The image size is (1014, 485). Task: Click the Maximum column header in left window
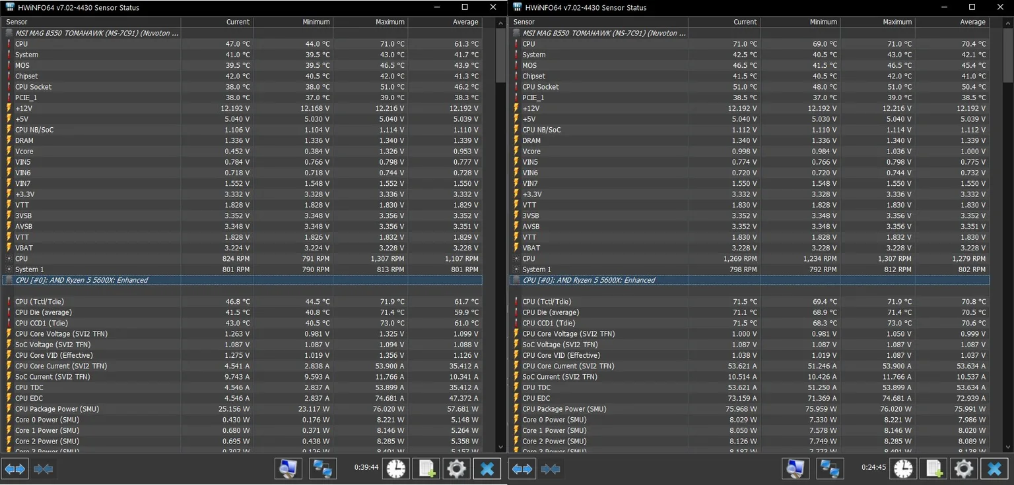click(x=370, y=22)
